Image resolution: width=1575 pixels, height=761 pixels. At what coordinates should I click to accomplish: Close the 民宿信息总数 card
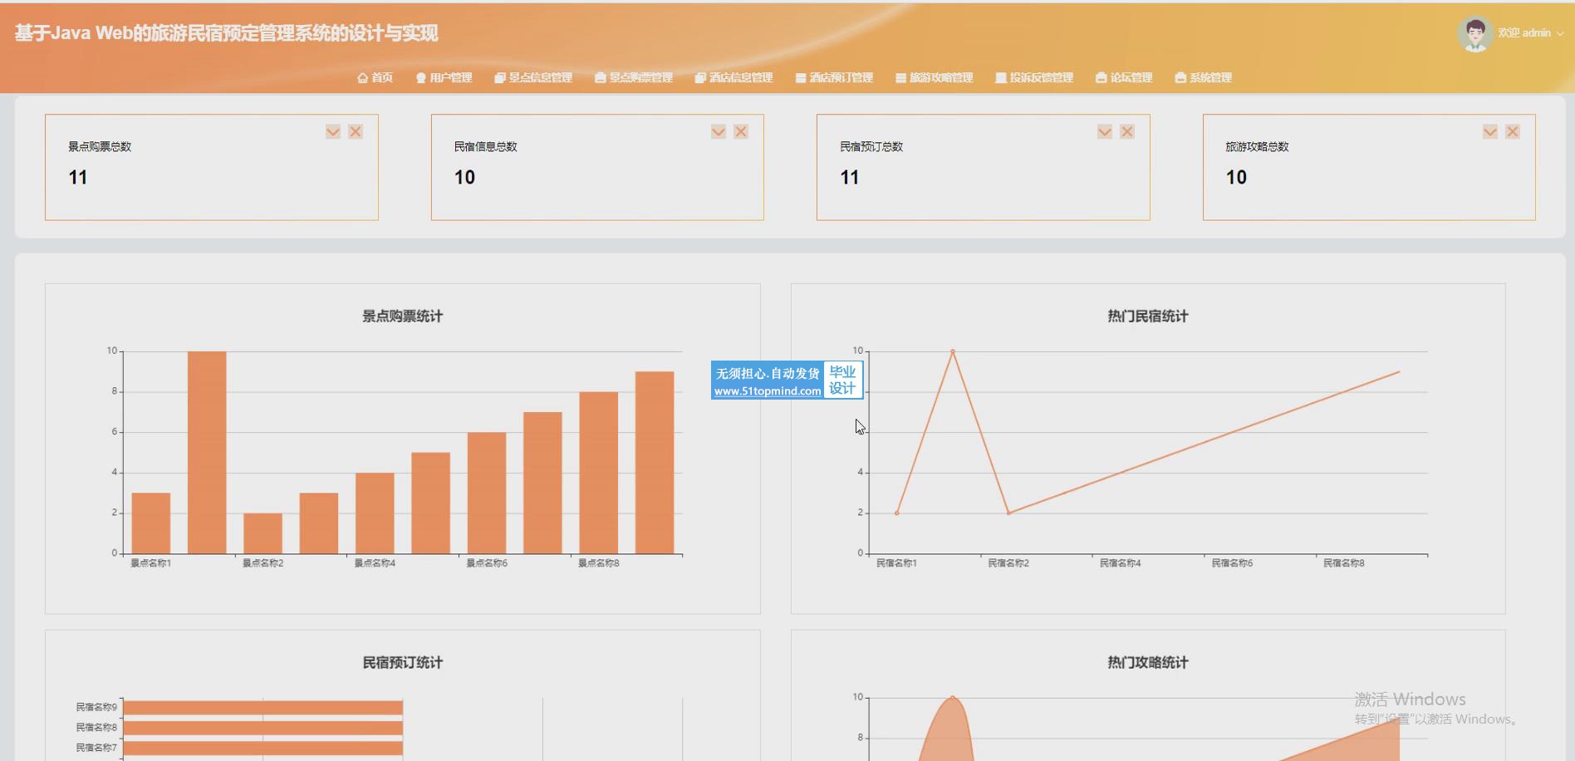741,131
